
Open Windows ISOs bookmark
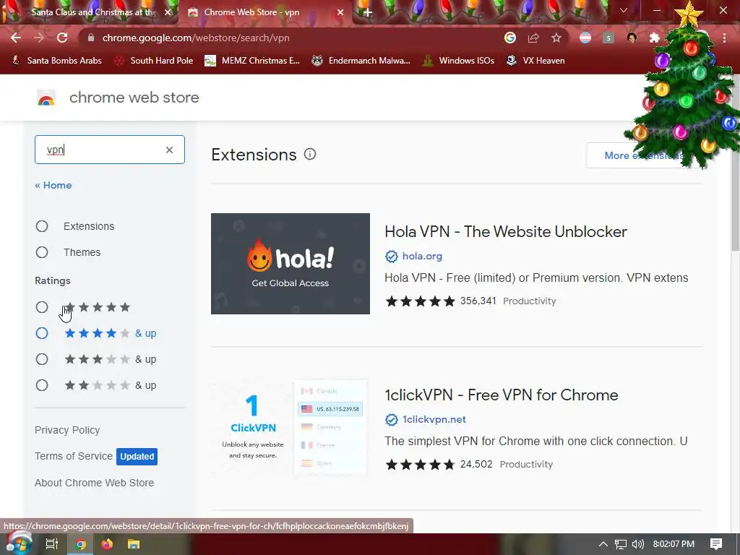pos(458,61)
